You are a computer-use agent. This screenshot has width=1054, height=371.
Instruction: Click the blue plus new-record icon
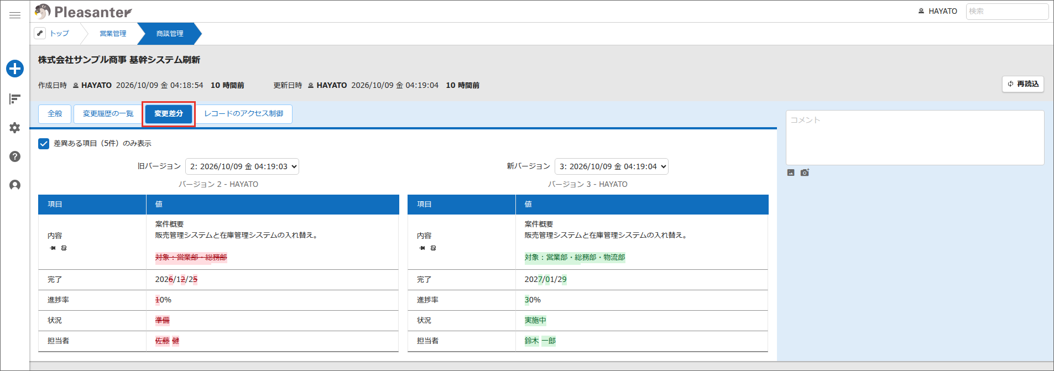[15, 69]
